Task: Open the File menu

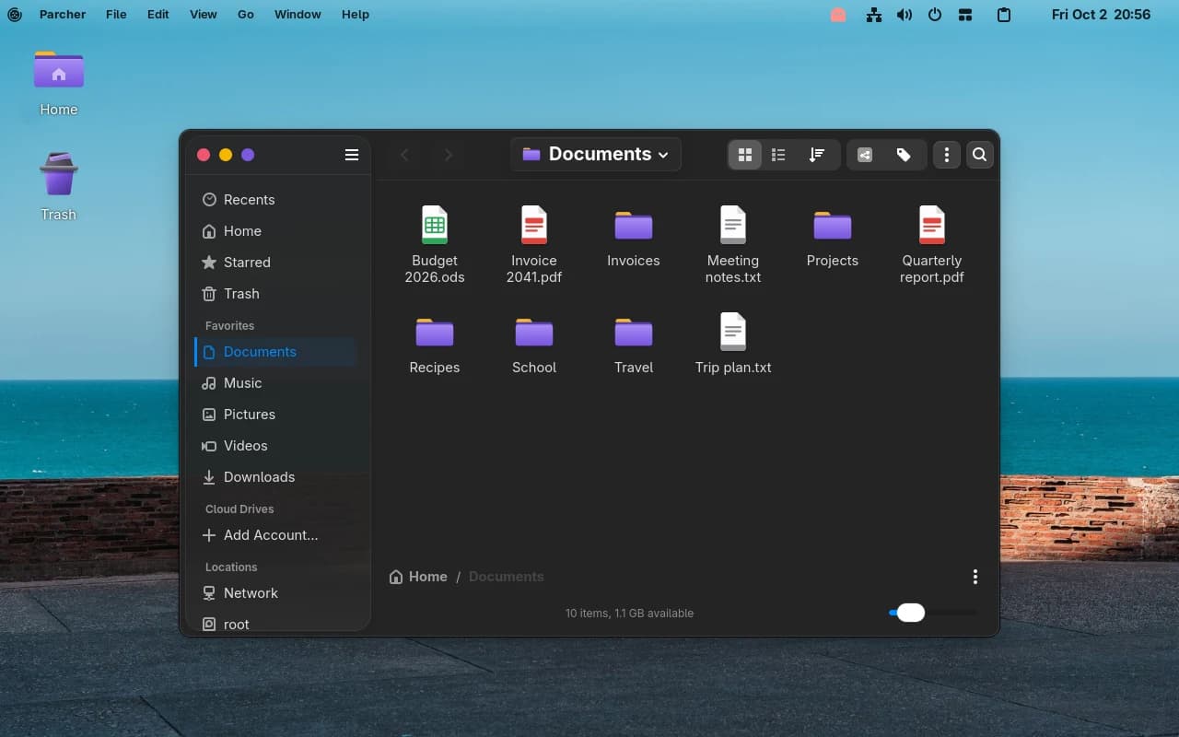Action: pos(116,15)
